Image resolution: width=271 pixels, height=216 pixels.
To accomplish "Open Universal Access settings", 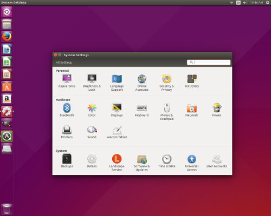I will [x=192, y=163].
